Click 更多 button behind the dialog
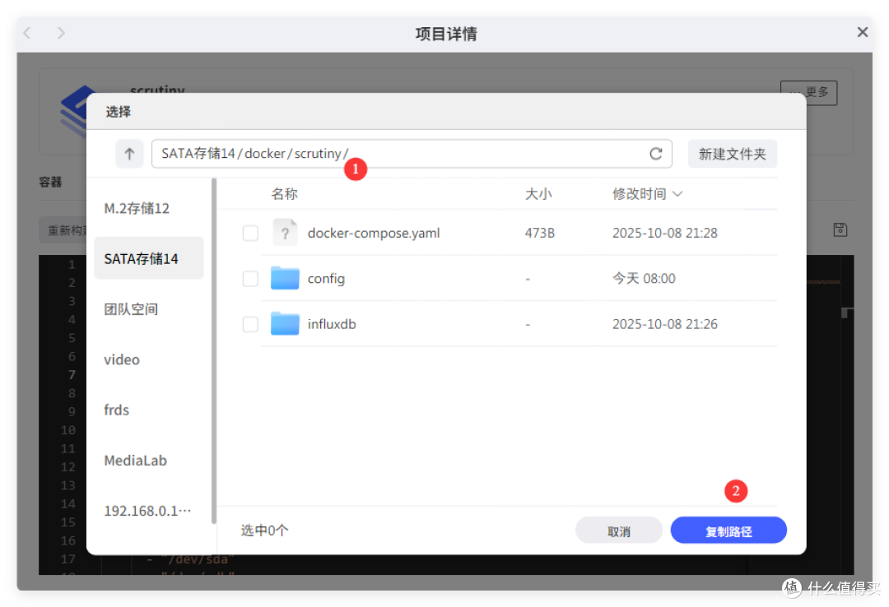 coord(809,92)
